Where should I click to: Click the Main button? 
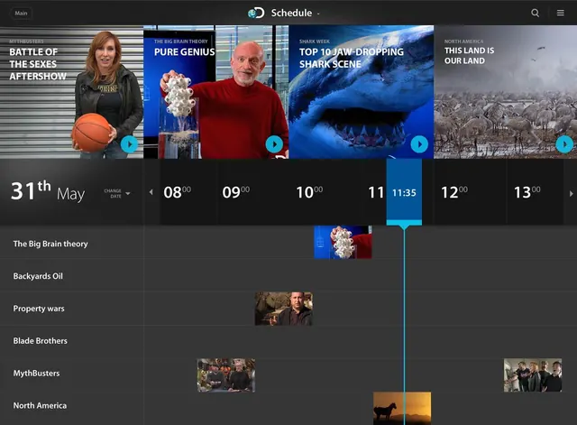(21, 13)
